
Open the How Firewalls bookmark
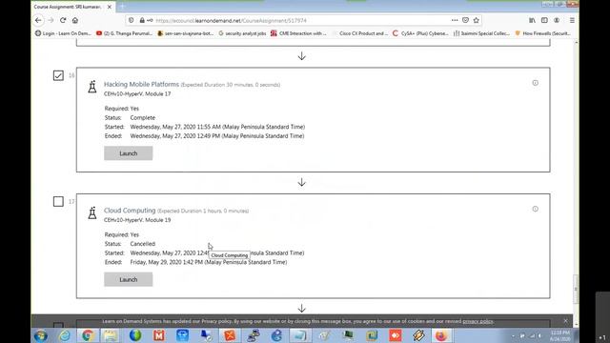point(543,33)
